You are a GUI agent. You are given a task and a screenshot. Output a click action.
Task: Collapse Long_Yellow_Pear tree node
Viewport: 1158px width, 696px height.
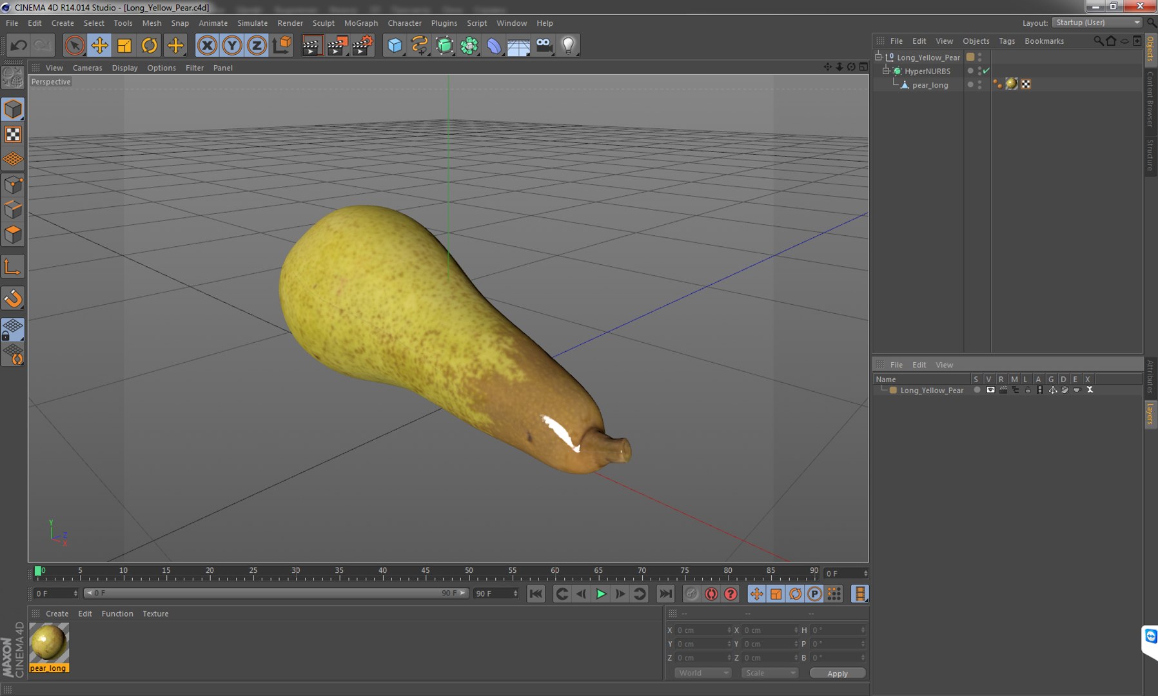[x=878, y=57]
